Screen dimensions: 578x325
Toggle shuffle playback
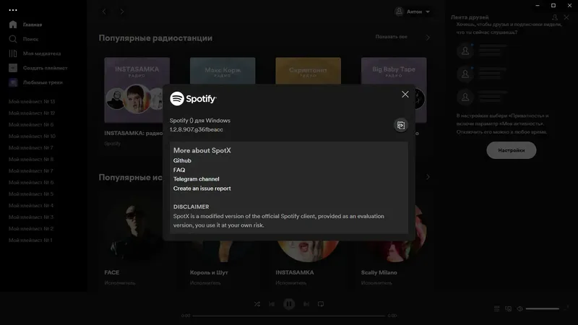click(x=257, y=304)
